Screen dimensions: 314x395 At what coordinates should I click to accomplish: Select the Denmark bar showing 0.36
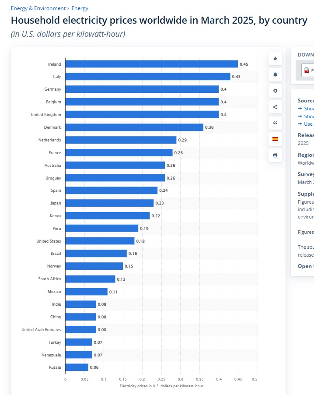pos(134,127)
